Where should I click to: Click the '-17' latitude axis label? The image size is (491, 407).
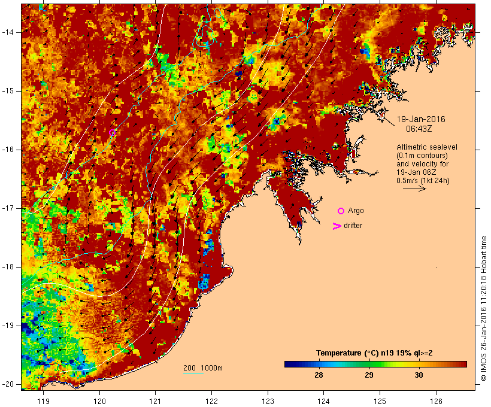pyautogui.click(x=8, y=208)
